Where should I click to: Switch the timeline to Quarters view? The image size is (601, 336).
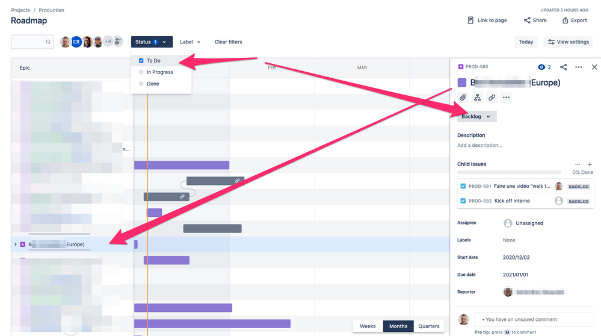point(429,326)
